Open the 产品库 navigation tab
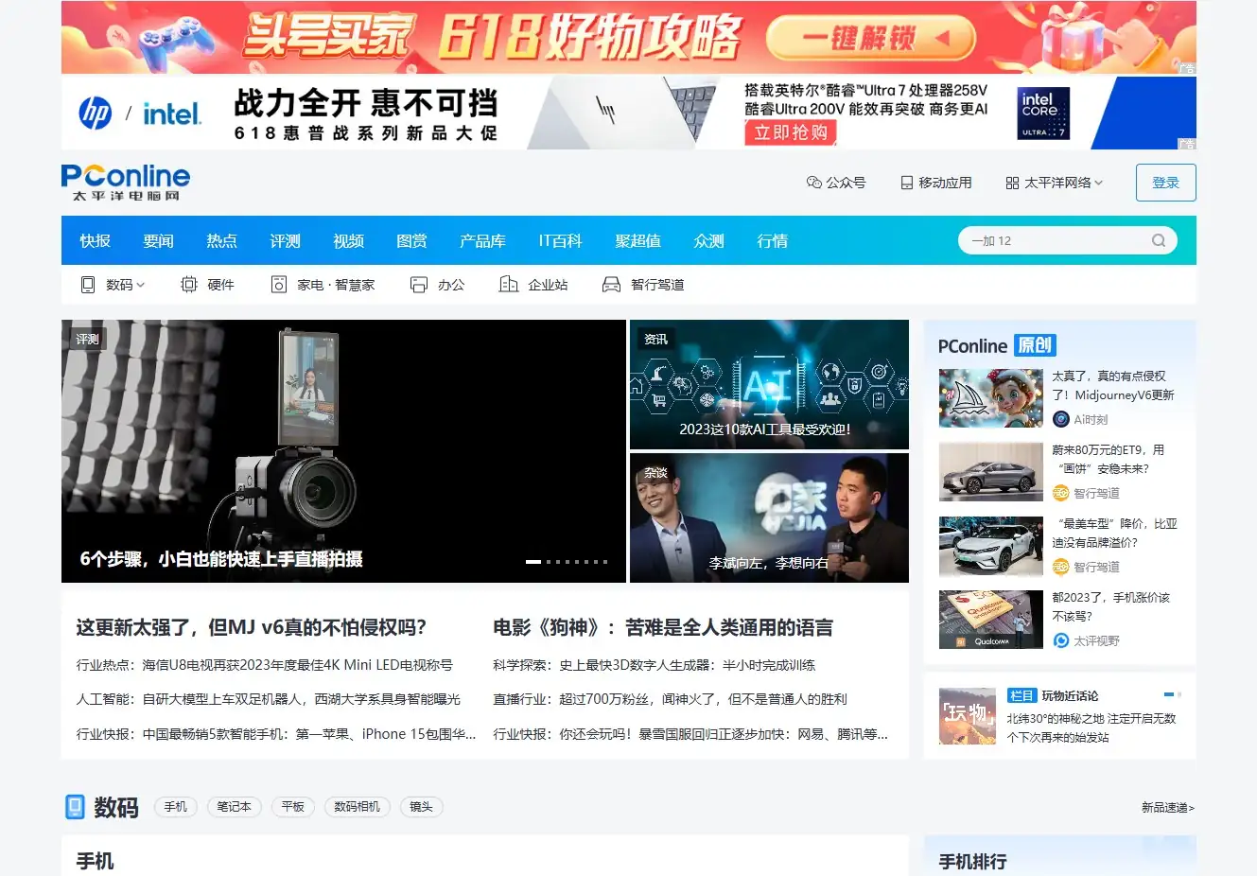Image resolution: width=1257 pixels, height=876 pixels. point(482,241)
